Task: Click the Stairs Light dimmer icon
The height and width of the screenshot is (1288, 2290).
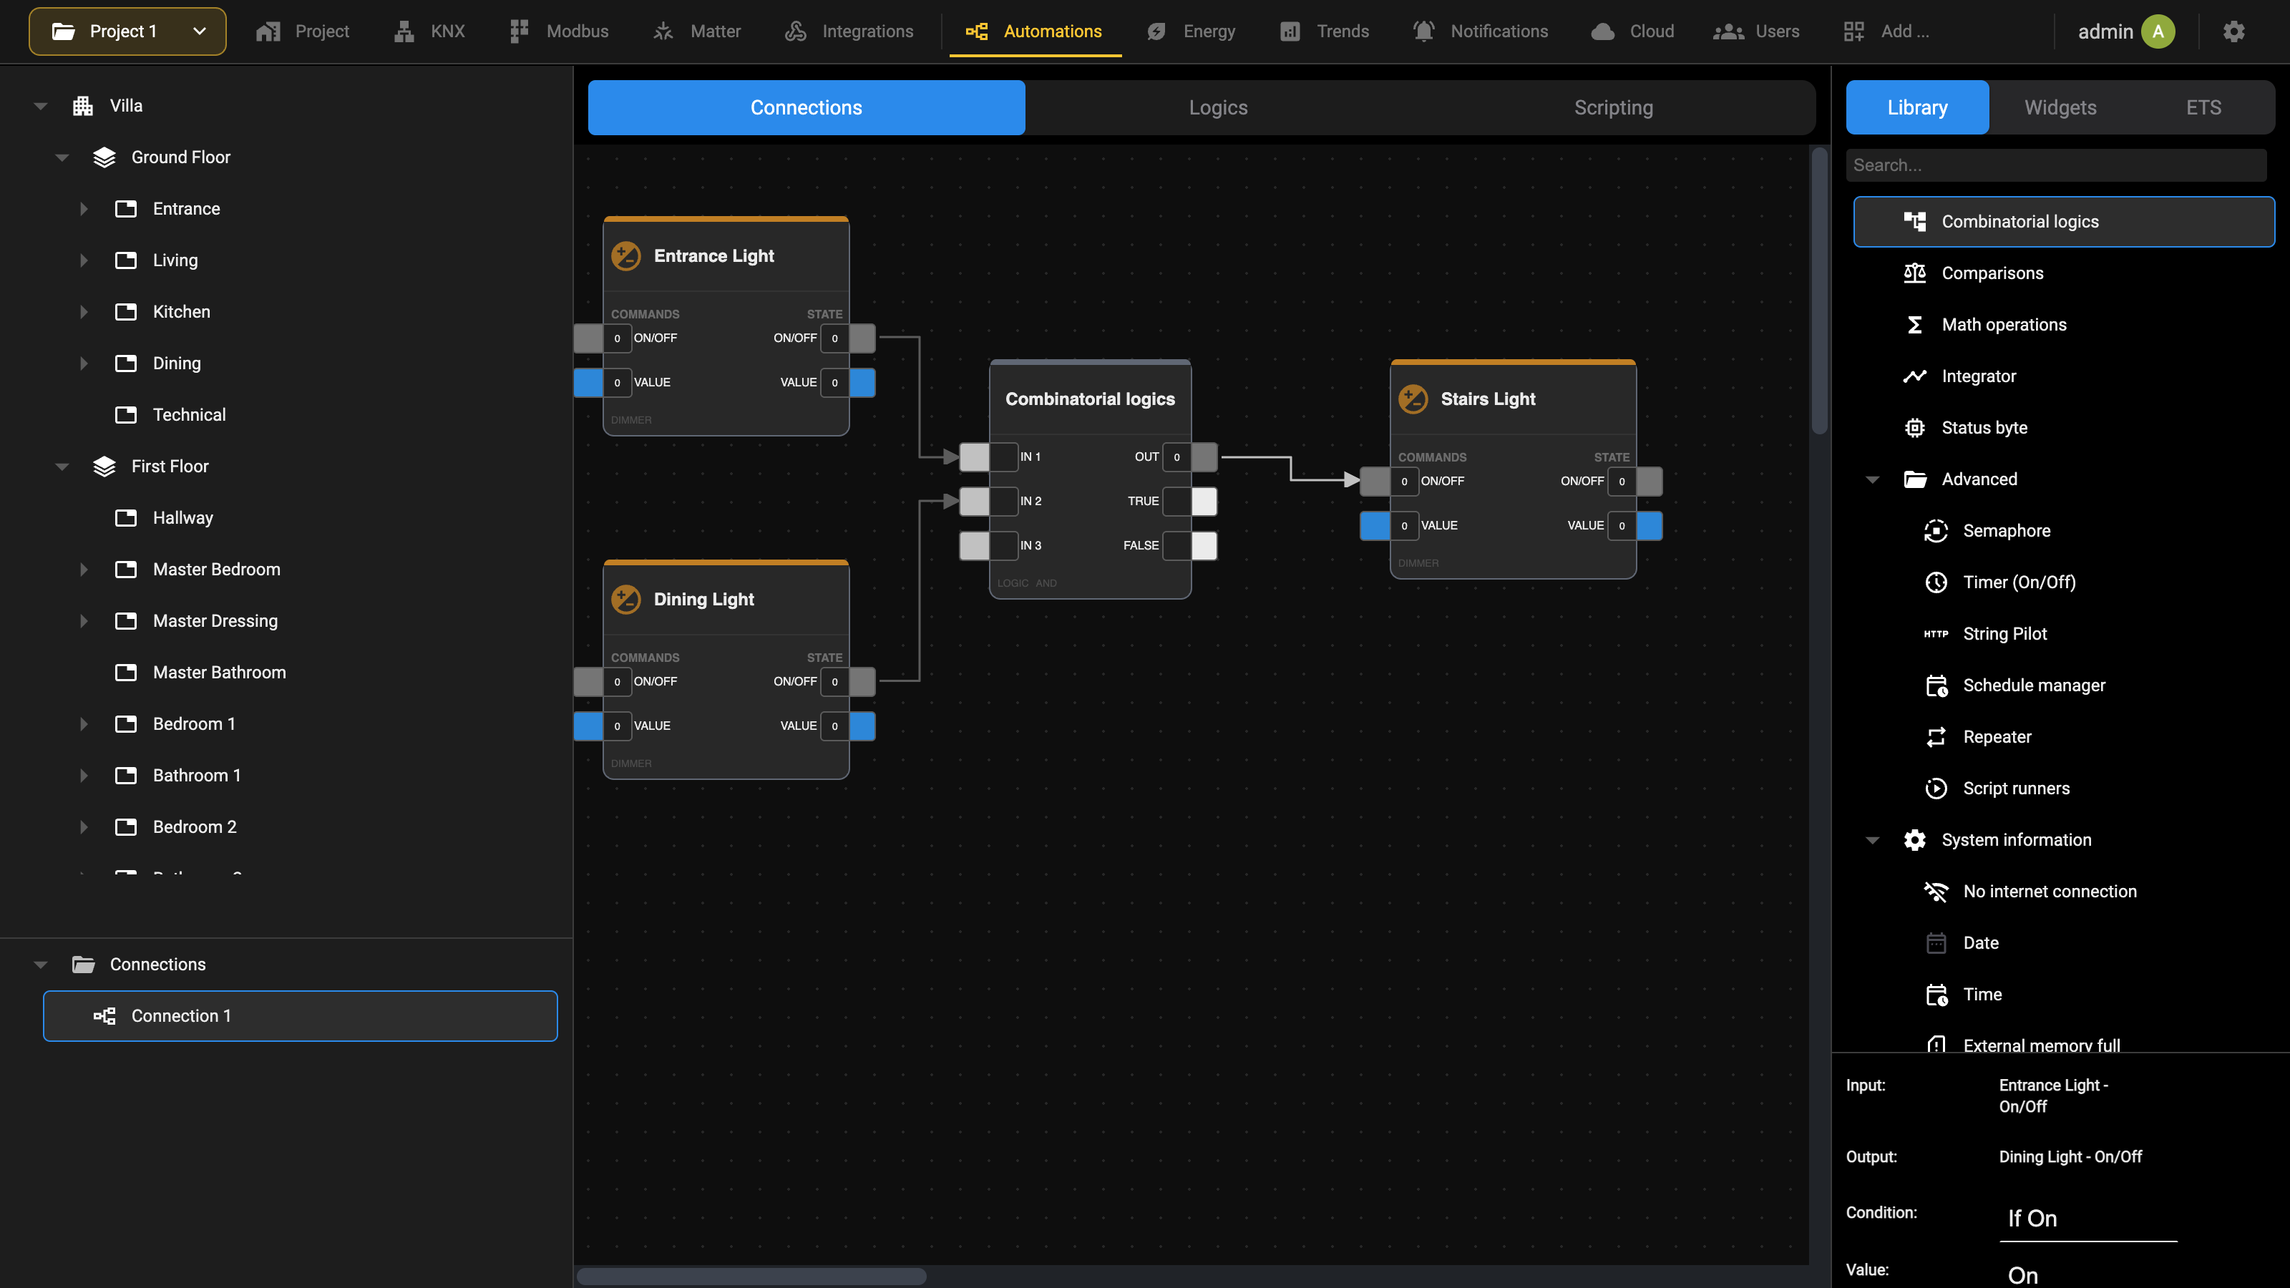Action: click(1413, 399)
